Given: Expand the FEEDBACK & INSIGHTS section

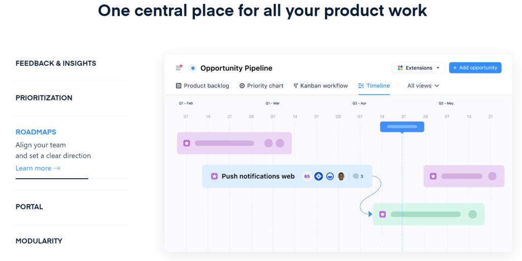Looking at the screenshot, I should pos(56,64).
